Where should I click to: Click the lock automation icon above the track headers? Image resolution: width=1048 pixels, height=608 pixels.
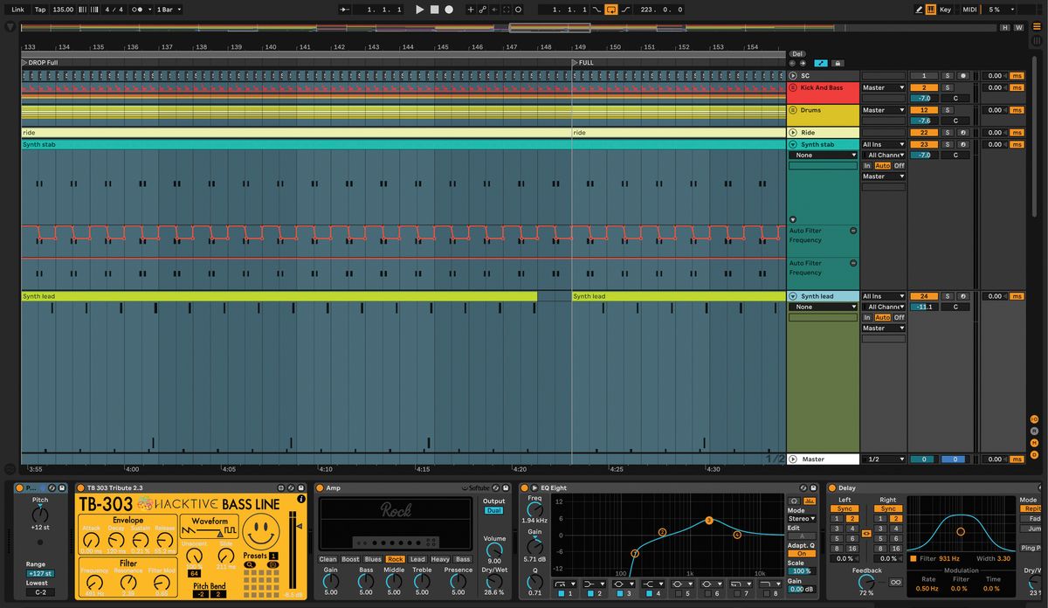(x=837, y=63)
